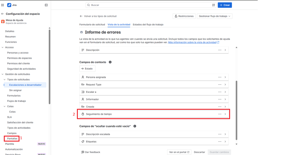Viewport: 281px width, 155px height.
Task: Click the Restricciones button
Action: [x=184, y=16]
